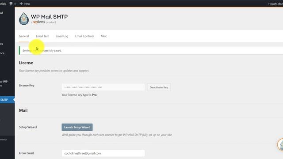Click the Launch Setup Wizard button
The image size is (283, 159).
(77, 127)
